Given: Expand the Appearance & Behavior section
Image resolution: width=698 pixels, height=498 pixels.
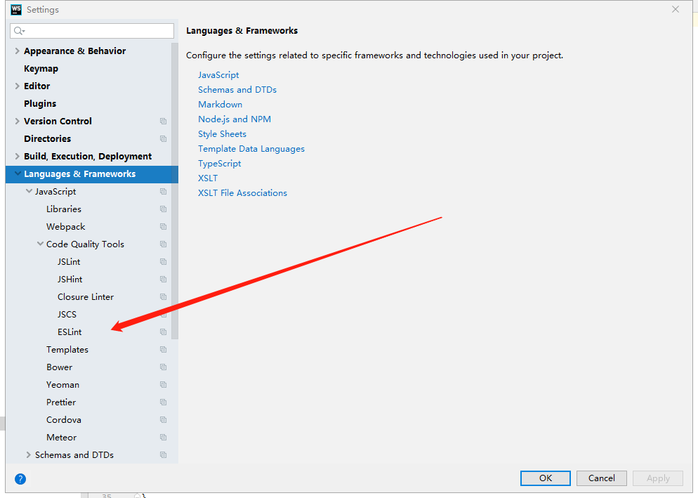Looking at the screenshot, I should click(15, 51).
